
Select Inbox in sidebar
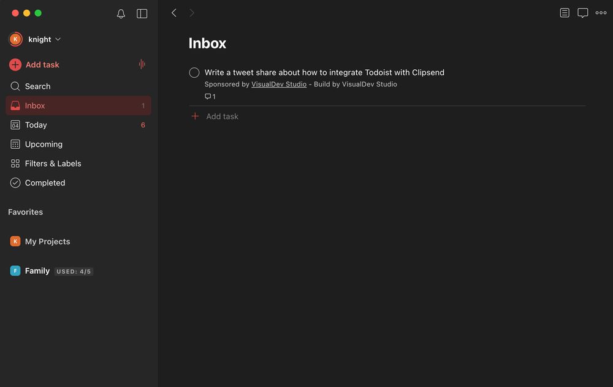[78, 105]
